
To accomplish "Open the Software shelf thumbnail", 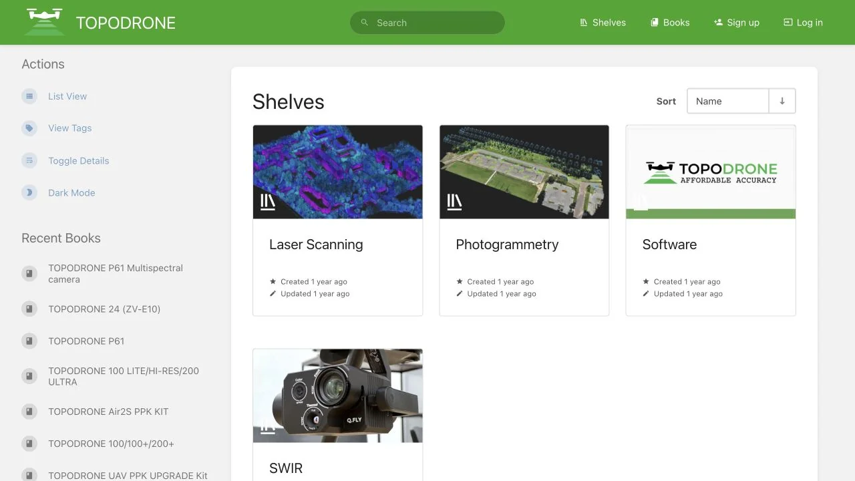I will click(x=711, y=172).
